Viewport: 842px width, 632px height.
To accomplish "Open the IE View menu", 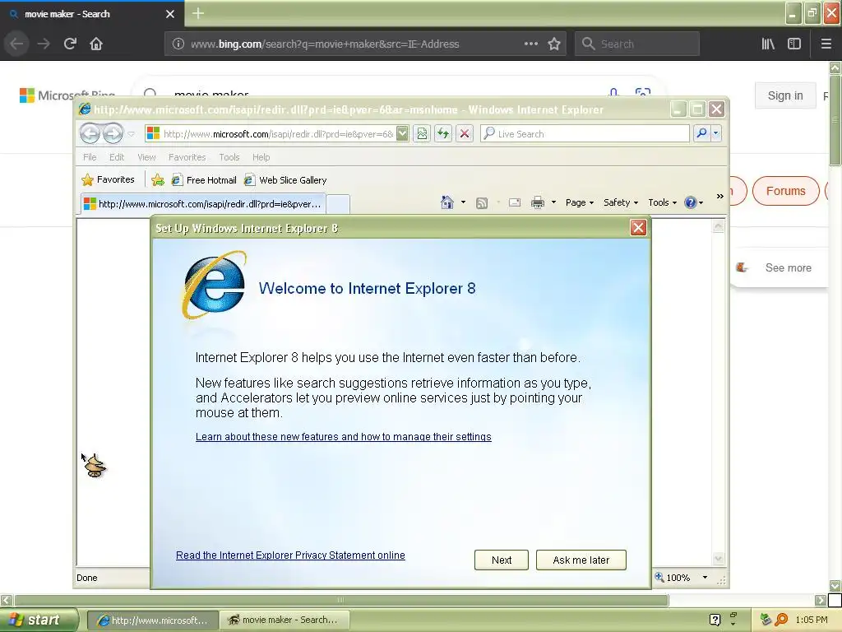I will (146, 157).
